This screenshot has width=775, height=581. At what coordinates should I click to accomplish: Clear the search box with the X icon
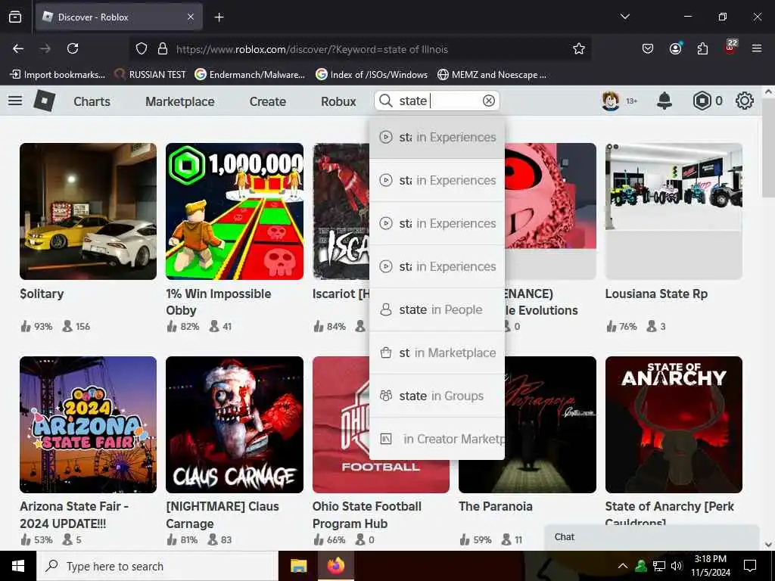488,101
